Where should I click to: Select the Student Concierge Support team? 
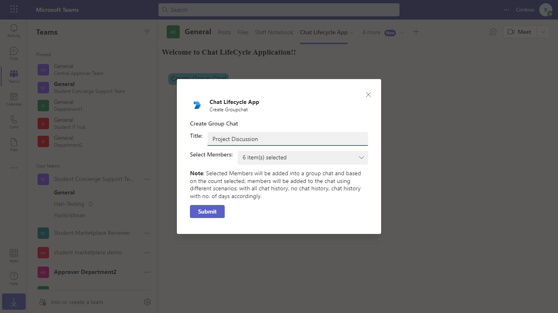[93, 179]
